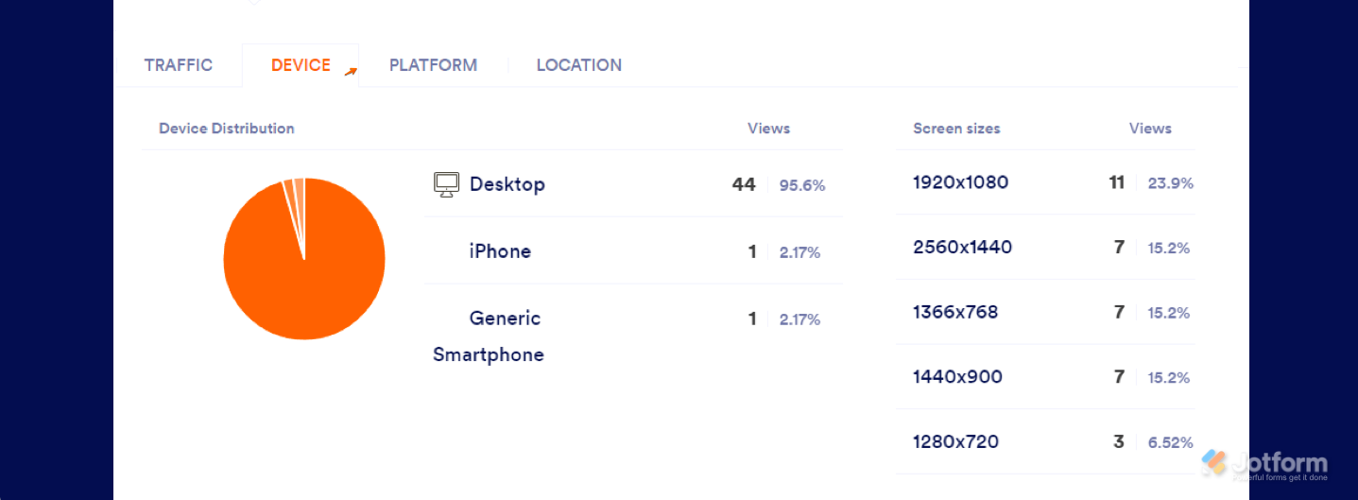Click the 1920x1080 screen size row
The height and width of the screenshot is (500, 1358).
[x=960, y=182]
